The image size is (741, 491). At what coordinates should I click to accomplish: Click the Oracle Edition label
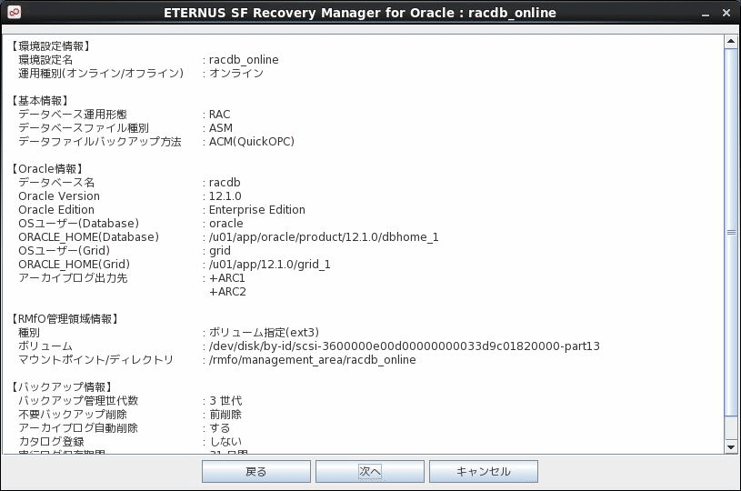(56, 210)
